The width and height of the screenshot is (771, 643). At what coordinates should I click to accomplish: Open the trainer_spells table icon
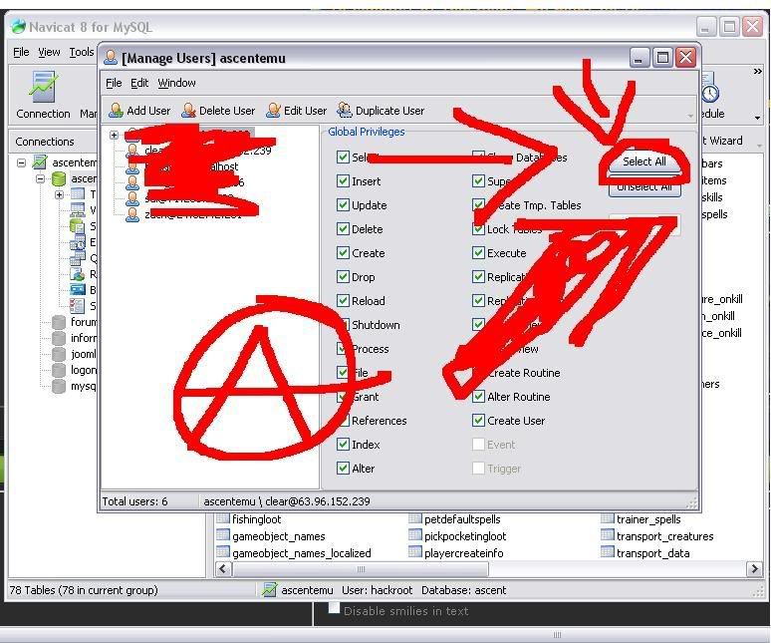608,519
